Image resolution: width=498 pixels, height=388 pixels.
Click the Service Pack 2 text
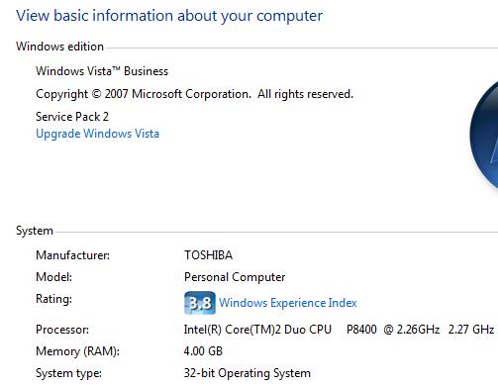pyautogui.click(x=72, y=117)
